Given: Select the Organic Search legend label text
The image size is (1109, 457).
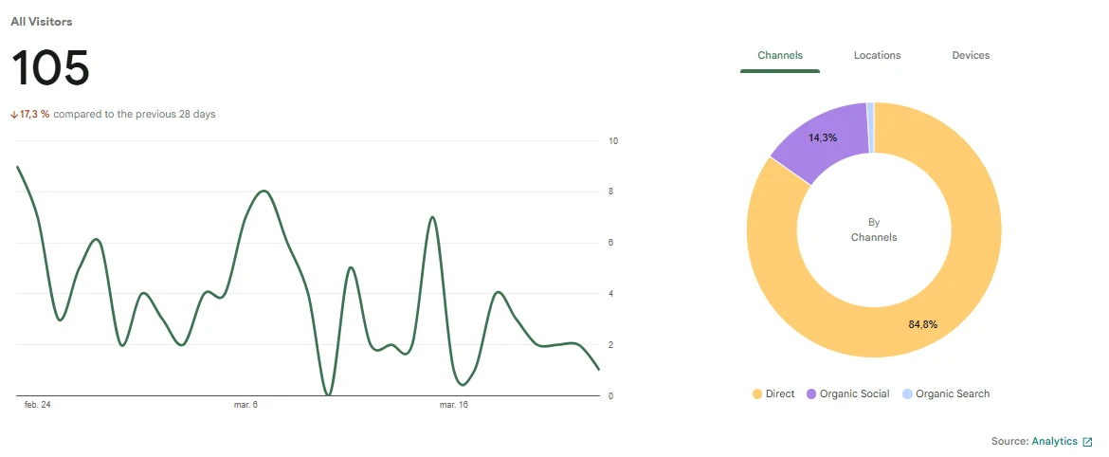Looking at the screenshot, I should pos(953,394).
